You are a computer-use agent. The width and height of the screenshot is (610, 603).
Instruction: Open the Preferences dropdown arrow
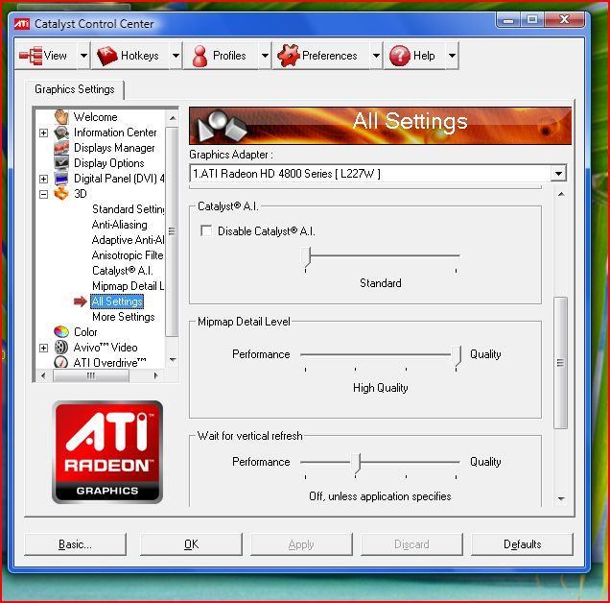376,56
